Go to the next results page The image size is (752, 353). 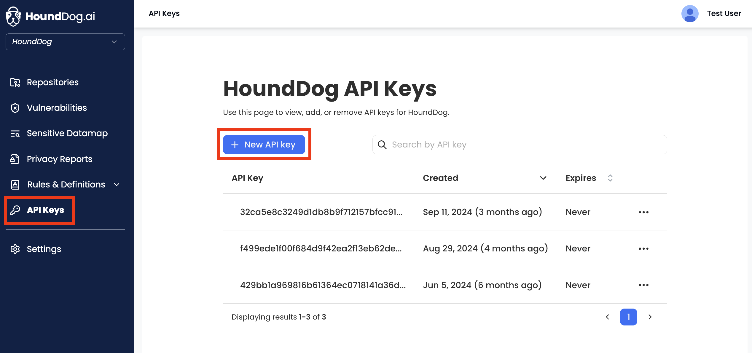click(x=650, y=317)
